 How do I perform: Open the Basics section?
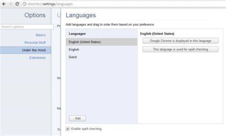pyautogui.click(x=40, y=35)
